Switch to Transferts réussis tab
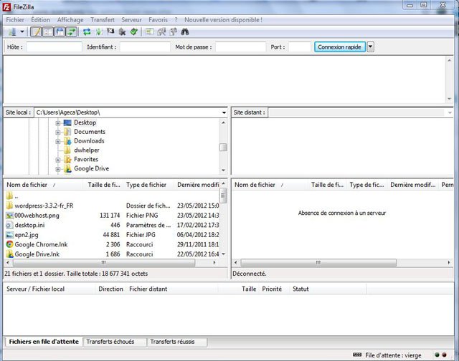The width and height of the screenshot is (459, 361). tap(177, 342)
